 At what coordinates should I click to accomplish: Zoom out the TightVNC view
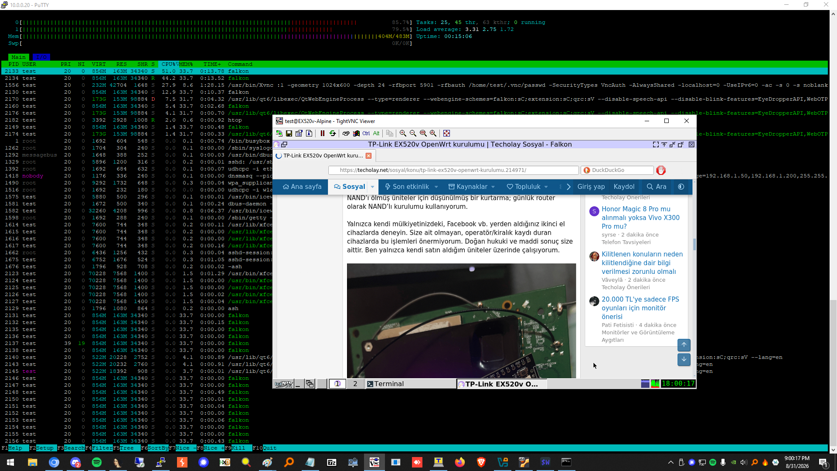413,133
